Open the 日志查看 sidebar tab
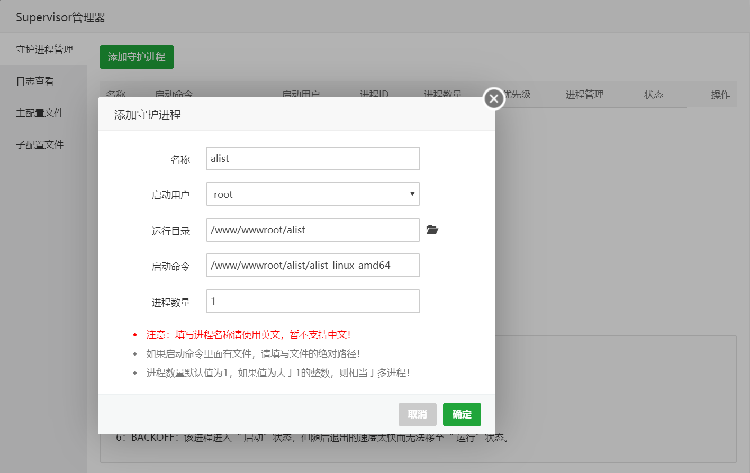 [35, 81]
